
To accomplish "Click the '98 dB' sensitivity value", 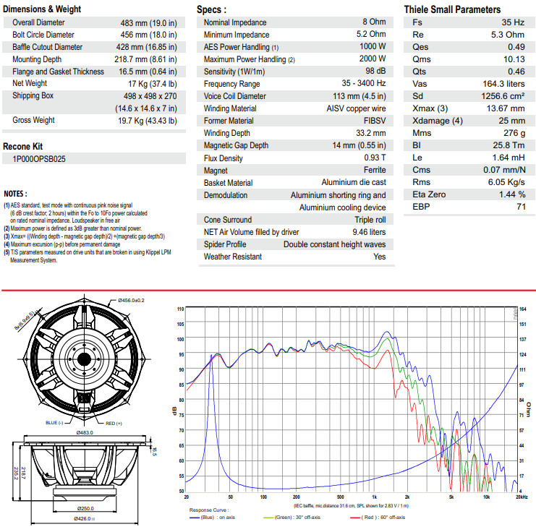I will [375, 71].
